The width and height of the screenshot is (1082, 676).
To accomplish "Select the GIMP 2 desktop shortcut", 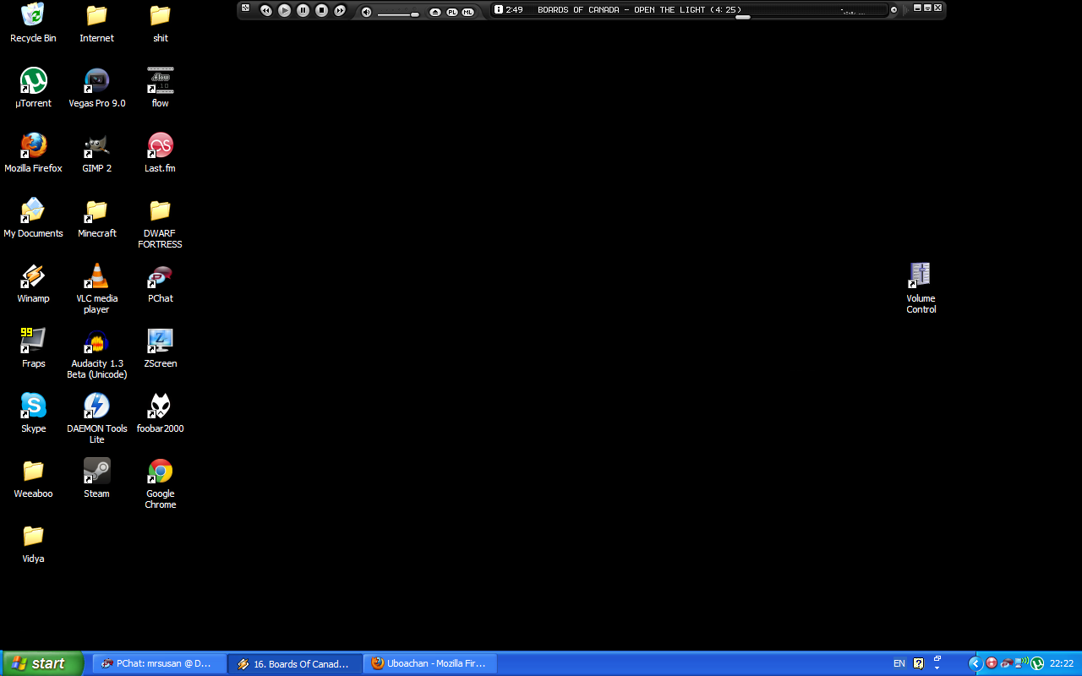I will coord(96,153).
